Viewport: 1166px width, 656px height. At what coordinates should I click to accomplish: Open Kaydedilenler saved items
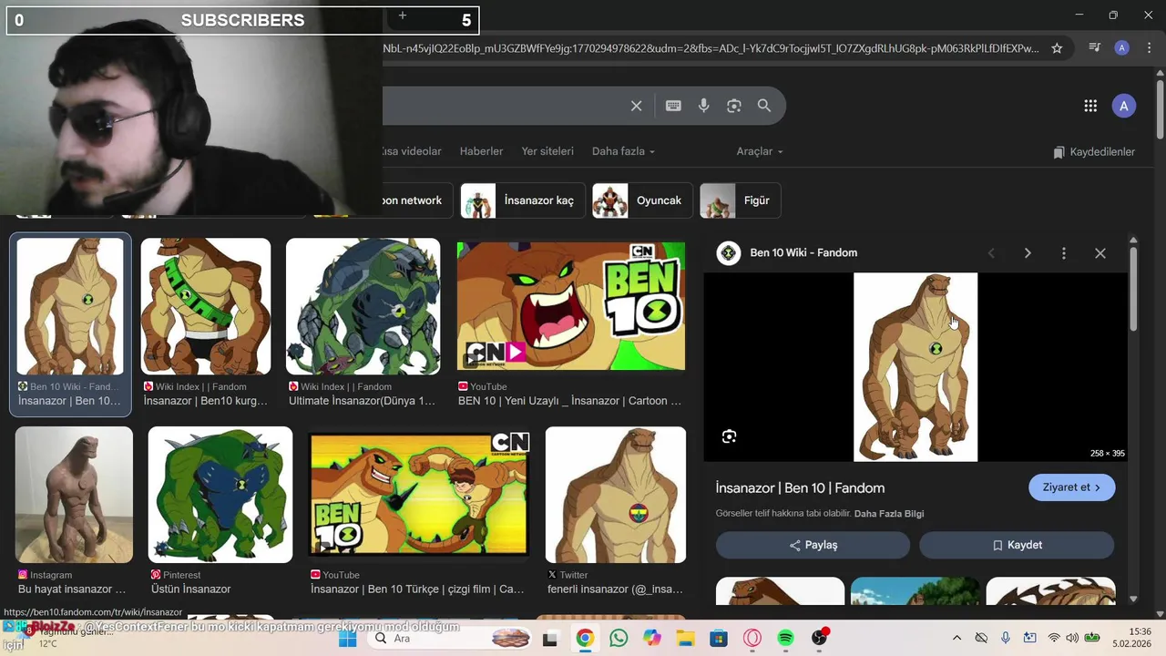coord(1094,152)
